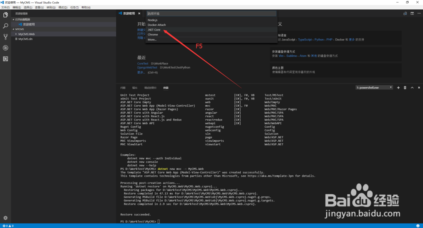423x228 pixels.
Task: Open the Explorer view in activity bar
Action: [5, 15]
